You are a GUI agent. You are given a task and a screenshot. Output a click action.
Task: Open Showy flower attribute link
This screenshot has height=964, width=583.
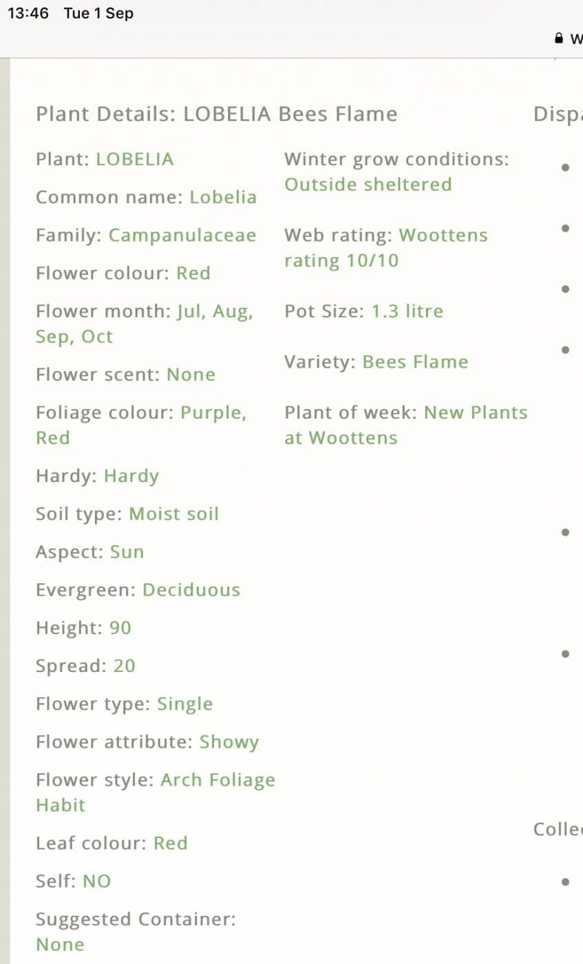tap(229, 742)
